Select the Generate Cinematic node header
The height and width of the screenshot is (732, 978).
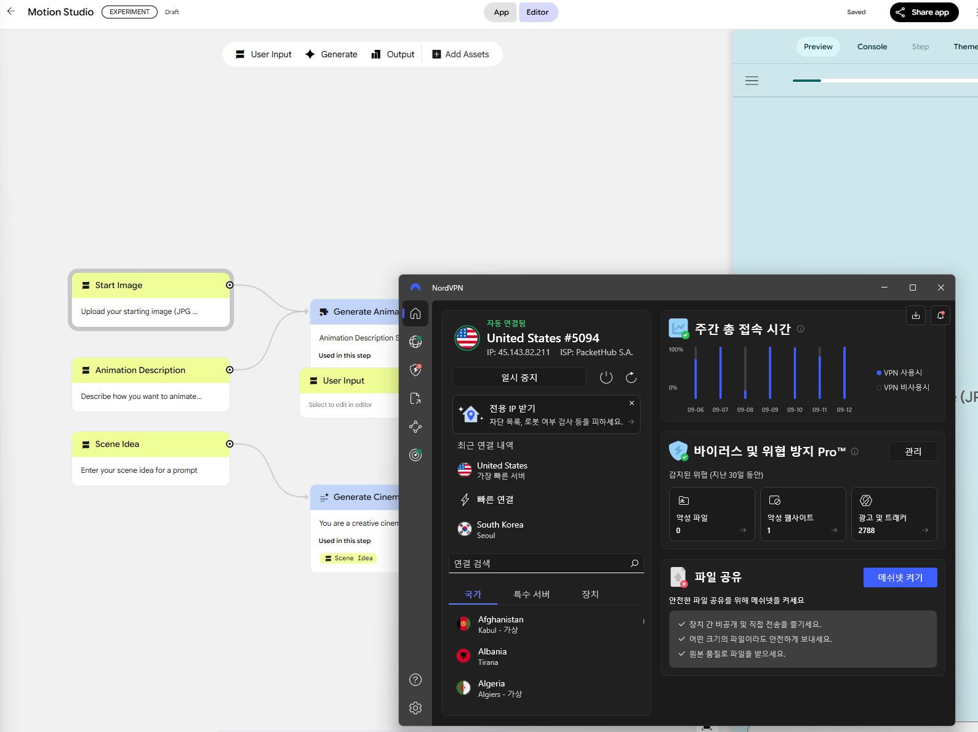[355, 497]
